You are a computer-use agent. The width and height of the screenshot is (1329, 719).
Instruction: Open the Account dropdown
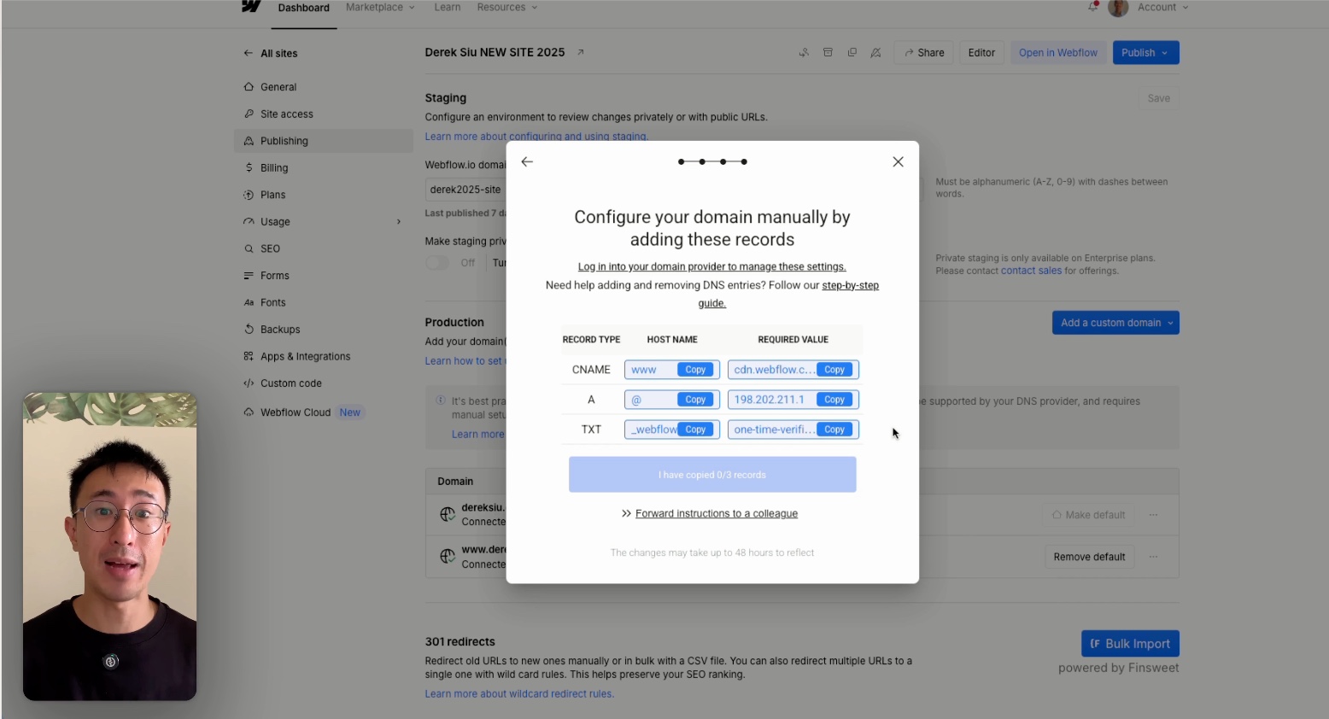[x=1162, y=7]
